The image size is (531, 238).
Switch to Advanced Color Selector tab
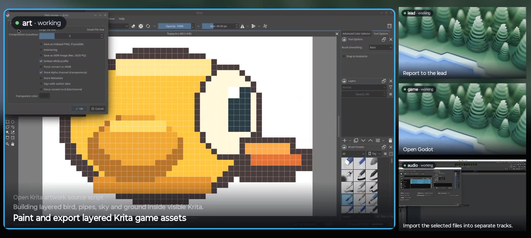point(356,33)
